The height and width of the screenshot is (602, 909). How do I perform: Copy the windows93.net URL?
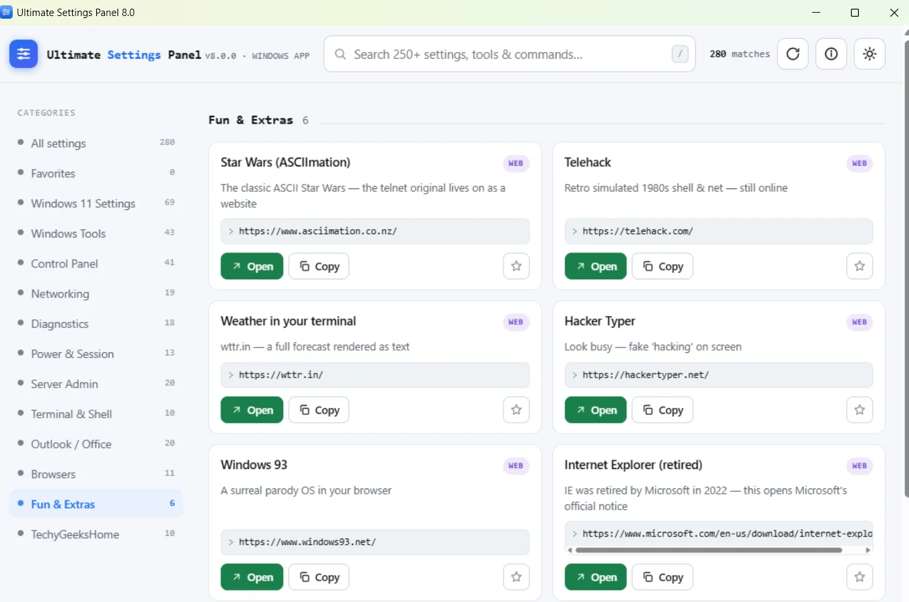pos(319,577)
